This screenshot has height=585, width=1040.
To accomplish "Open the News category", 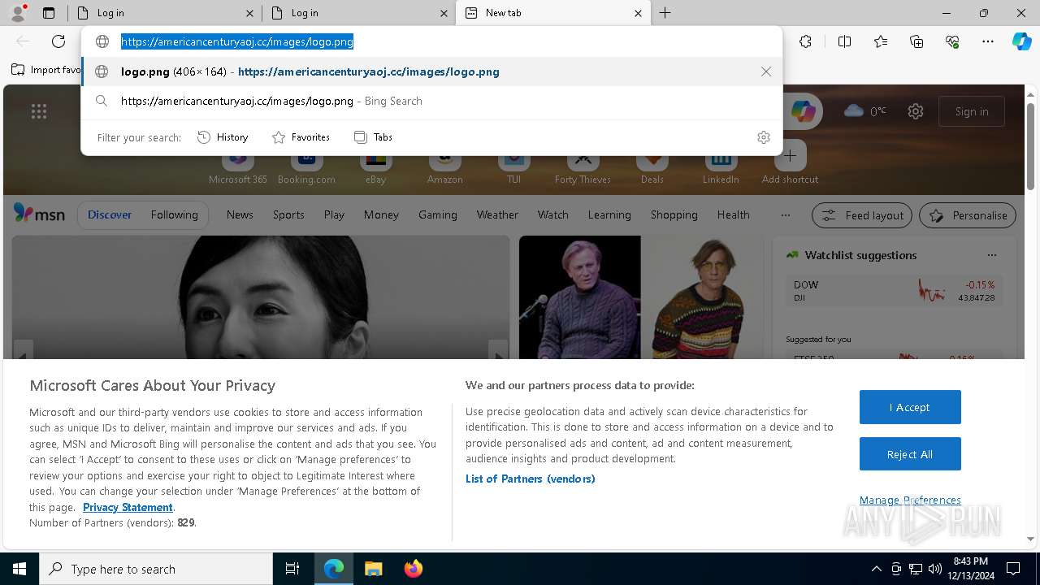I will pos(240,215).
